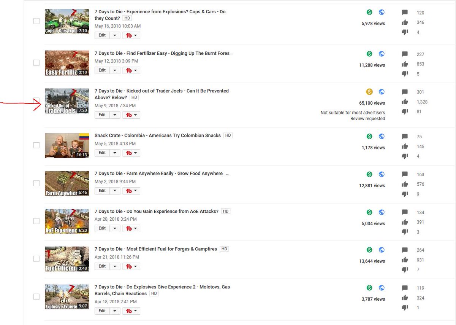This screenshot has height=325, width=456.
Task: Click the public globe icon for Explosives Experience 2 video
Action: [382, 288]
